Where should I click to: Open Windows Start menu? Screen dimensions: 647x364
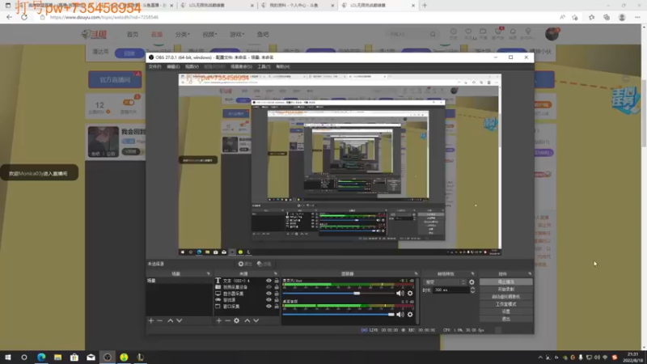(8, 357)
